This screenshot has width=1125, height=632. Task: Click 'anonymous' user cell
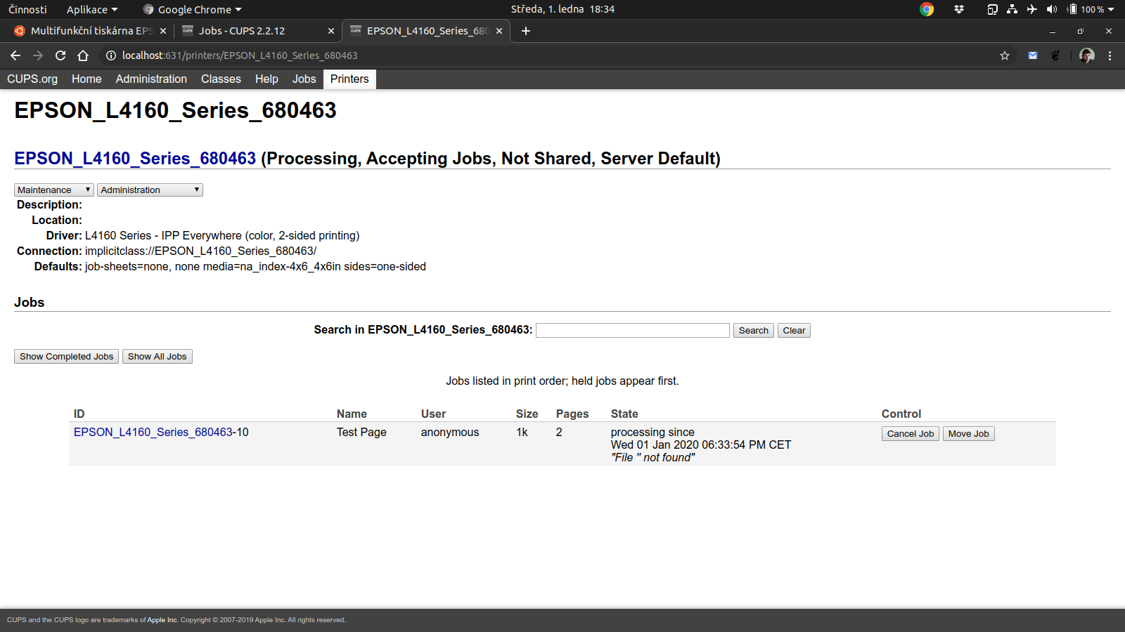450,433
